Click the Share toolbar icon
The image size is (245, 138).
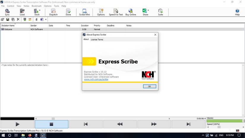tap(145, 12)
